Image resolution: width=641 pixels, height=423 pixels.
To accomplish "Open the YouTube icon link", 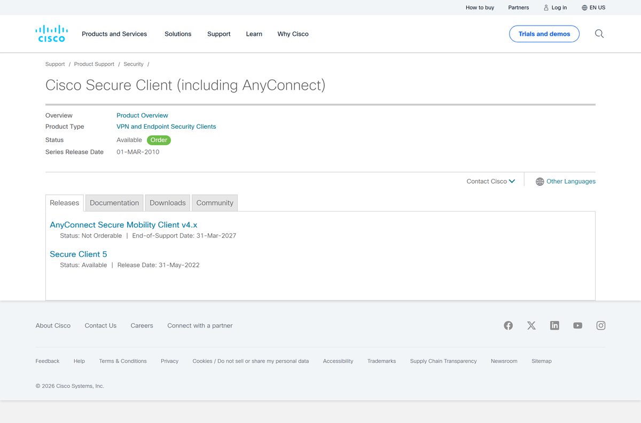I will point(578,325).
